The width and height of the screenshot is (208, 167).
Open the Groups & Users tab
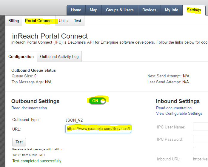120,10
